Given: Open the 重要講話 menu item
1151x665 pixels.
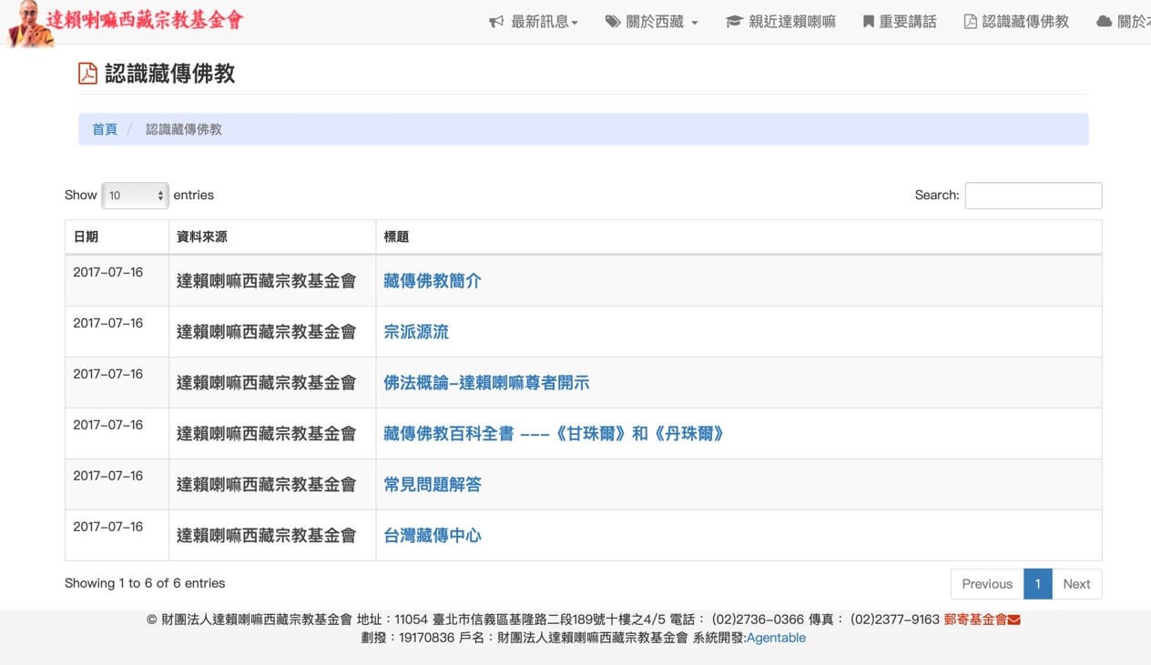Looking at the screenshot, I should [907, 22].
